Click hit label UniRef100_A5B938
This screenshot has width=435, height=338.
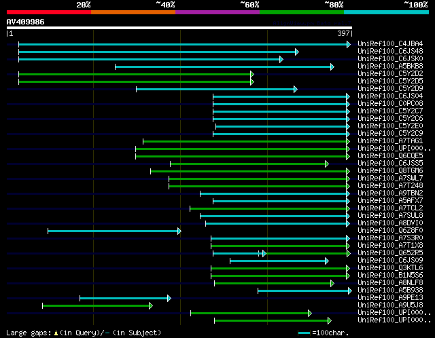click(x=390, y=290)
